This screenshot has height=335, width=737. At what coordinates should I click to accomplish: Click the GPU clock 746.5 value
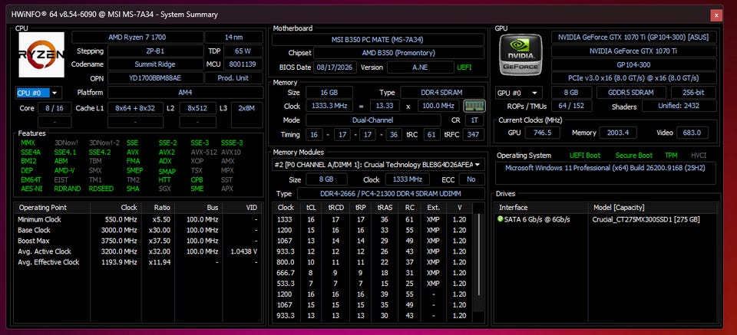pos(543,133)
